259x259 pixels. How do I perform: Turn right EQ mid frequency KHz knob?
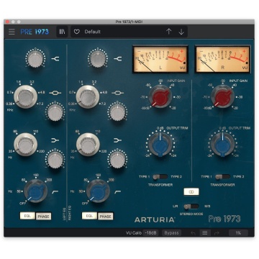coord(88,97)
